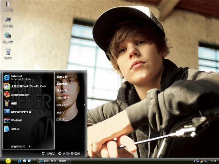This screenshot has height=164, width=219.
Task: Click the 15:34 taskbar clock
Action: click(212, 161)
